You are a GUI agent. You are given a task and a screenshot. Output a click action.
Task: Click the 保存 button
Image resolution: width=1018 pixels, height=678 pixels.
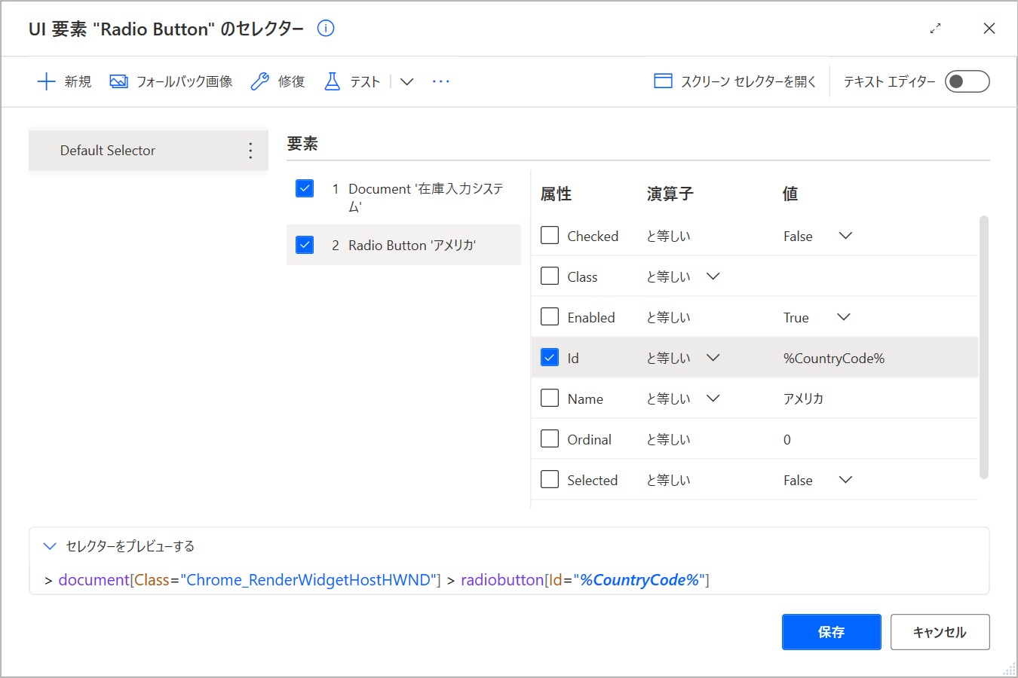832,632
